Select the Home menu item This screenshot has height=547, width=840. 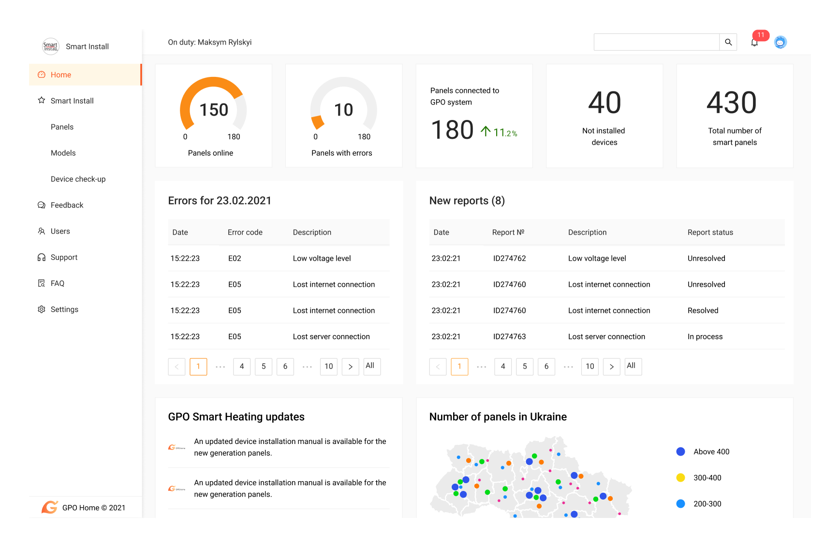point(61,75)
